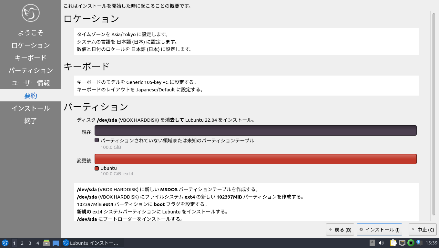The width and height of the screenshot is (439, 248).
Task: Click the MSDOS partition table creation line
Action: click(x=167, y=189)
